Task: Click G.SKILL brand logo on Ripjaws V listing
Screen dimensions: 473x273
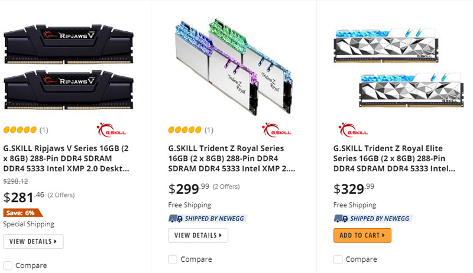Action: (x=105, y=130)
